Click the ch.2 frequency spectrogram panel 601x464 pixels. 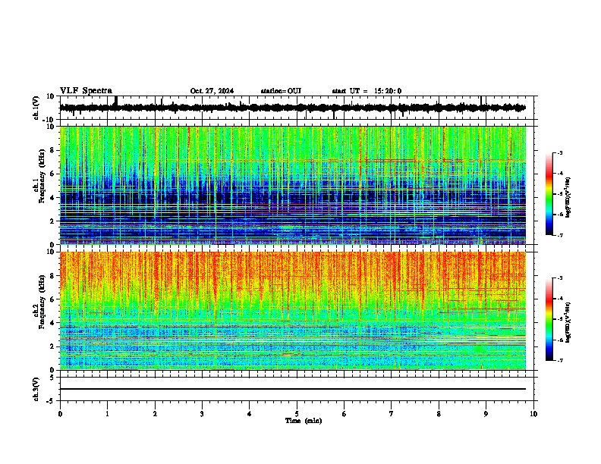[x=293, y=311]
